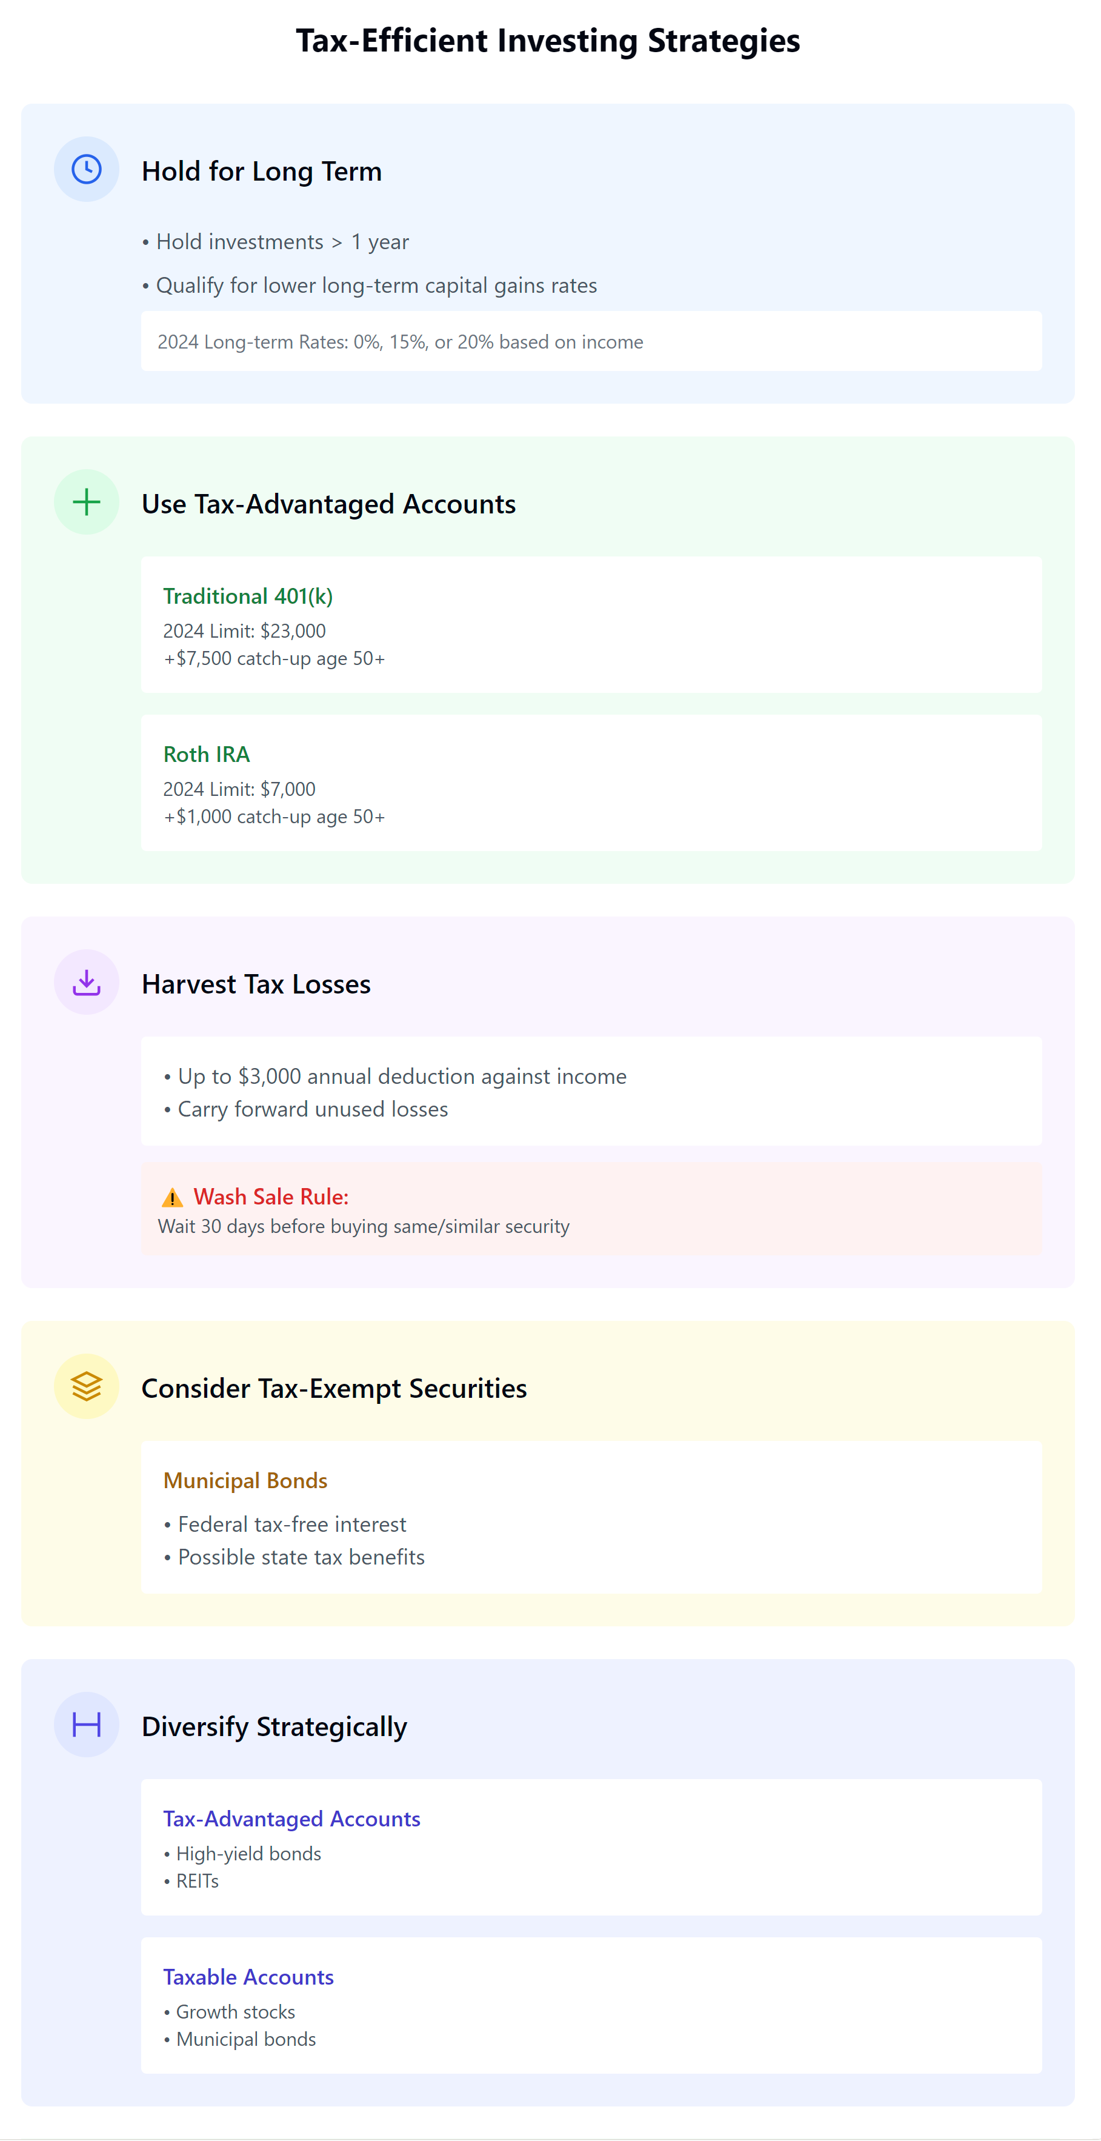1101x2141 pixels.
Task: Click the Diversify Strategically heading
Action: point(274,1726)
